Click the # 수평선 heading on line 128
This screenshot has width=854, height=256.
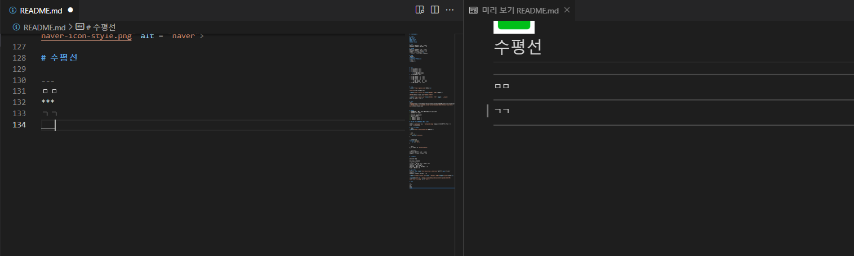[59, 58]
